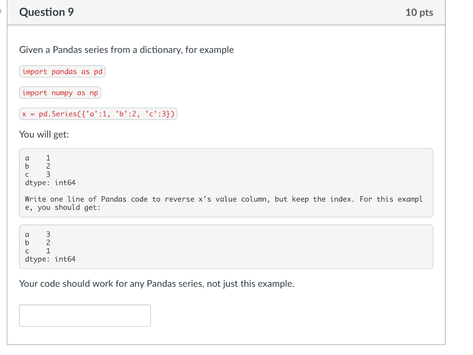Click the sentence about reversing x's value column
This screenshot has width=473, height=355.
click(x=224, y=203)
